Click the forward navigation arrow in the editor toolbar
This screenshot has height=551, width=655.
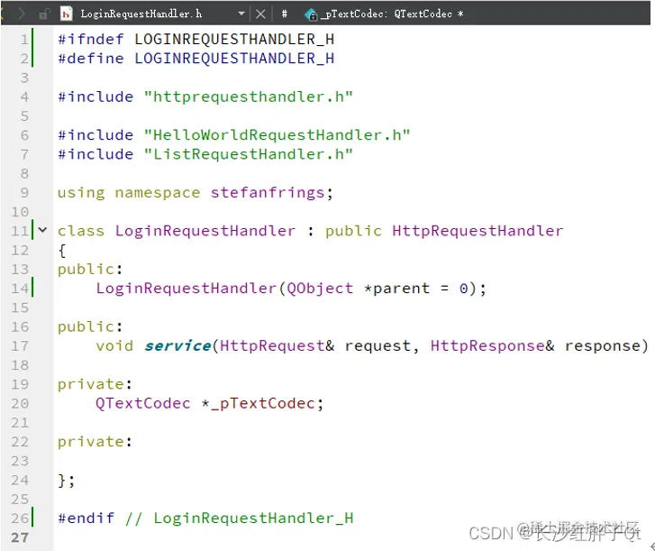pyautogui.click(x=22, y=14)
